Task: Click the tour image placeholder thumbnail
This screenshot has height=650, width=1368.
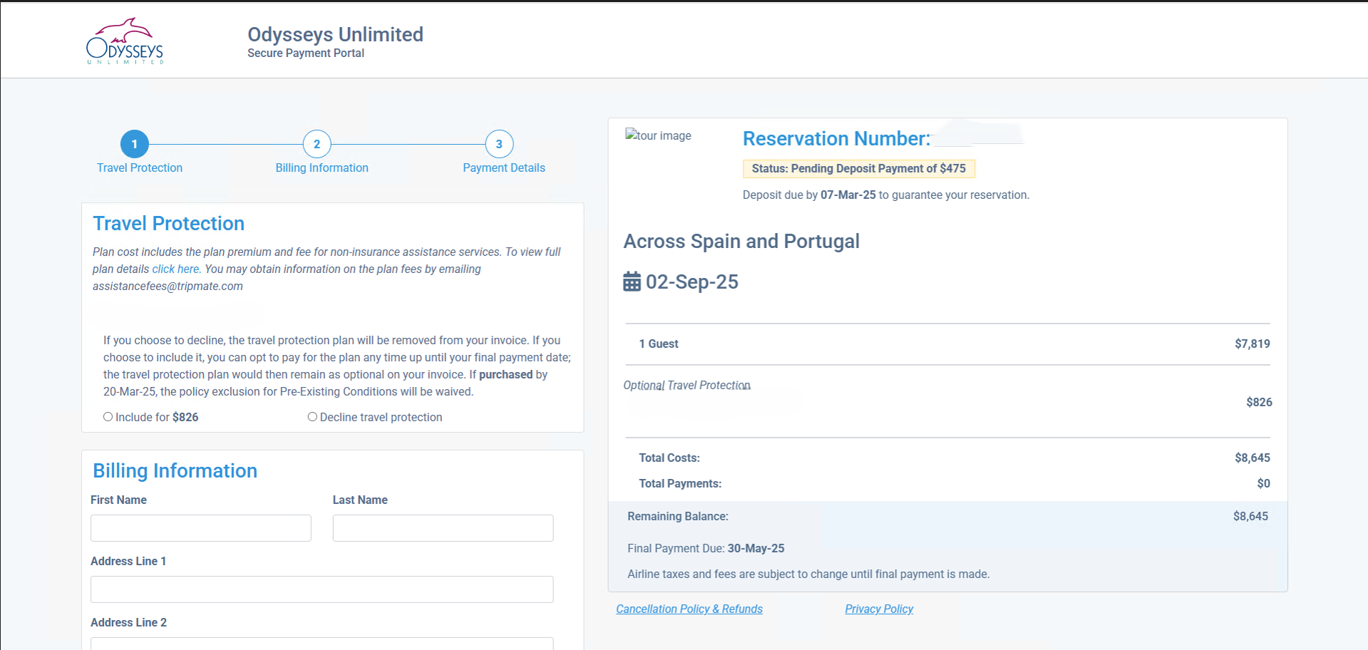Action: click(x=658, y=135)
